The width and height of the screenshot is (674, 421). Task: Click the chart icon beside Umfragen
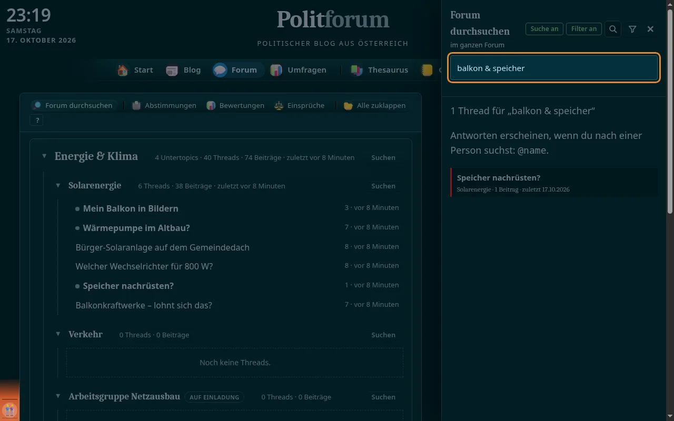tap(276, 70)
